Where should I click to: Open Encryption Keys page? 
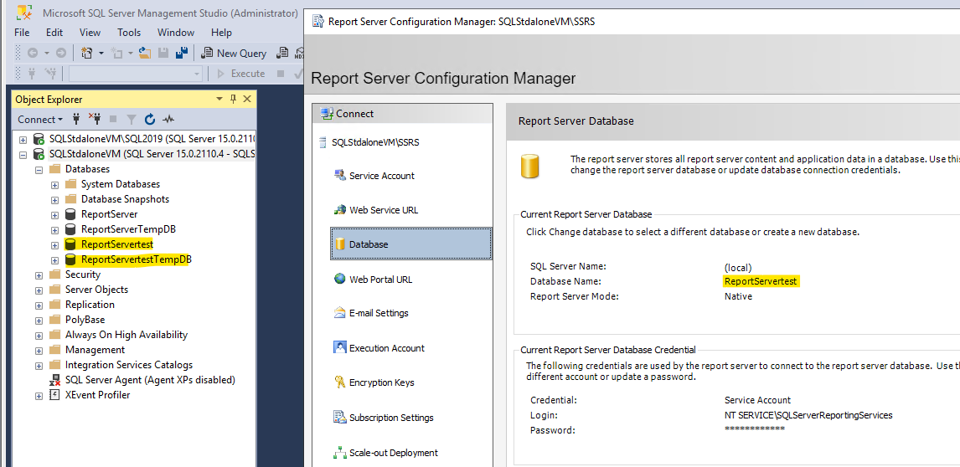[x=374, y=382]
